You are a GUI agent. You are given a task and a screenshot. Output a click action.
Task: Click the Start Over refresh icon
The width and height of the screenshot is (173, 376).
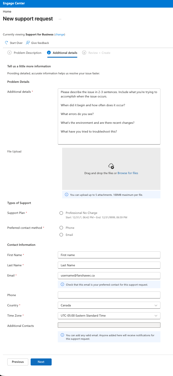(x=6, y=43)
